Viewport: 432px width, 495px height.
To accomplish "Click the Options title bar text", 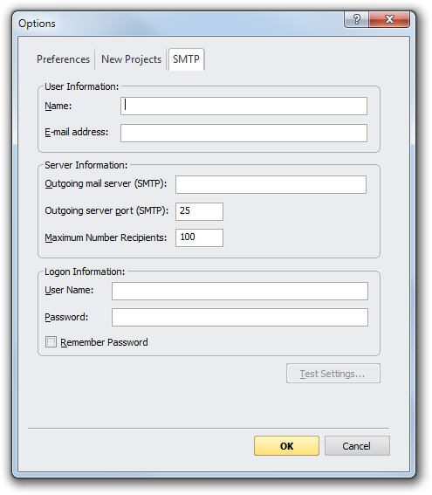I will click(37, 24).
